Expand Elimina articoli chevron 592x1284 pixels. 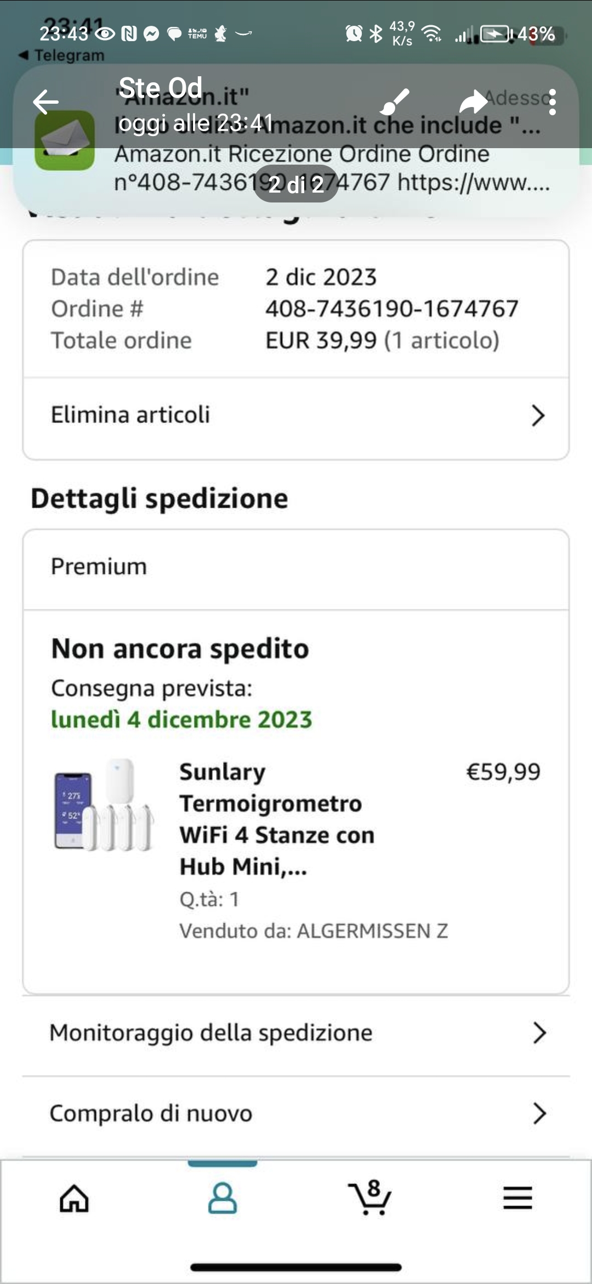(538, 415)
